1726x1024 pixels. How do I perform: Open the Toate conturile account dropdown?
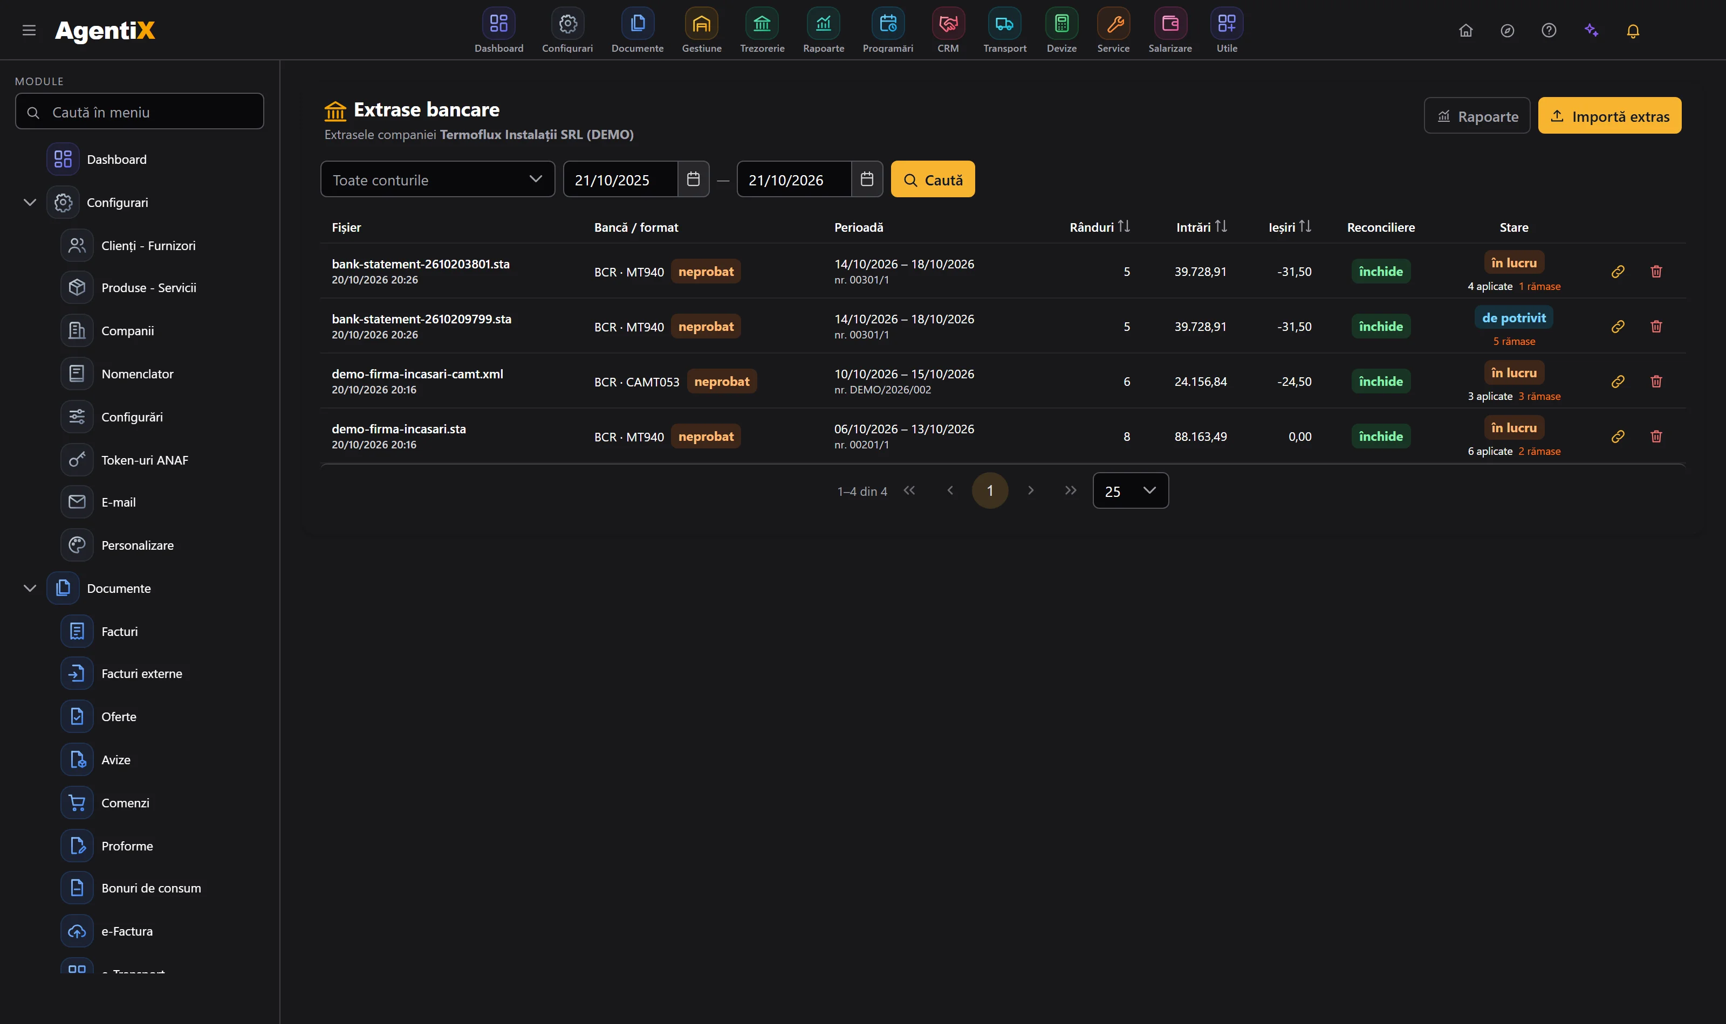[438, 179]
